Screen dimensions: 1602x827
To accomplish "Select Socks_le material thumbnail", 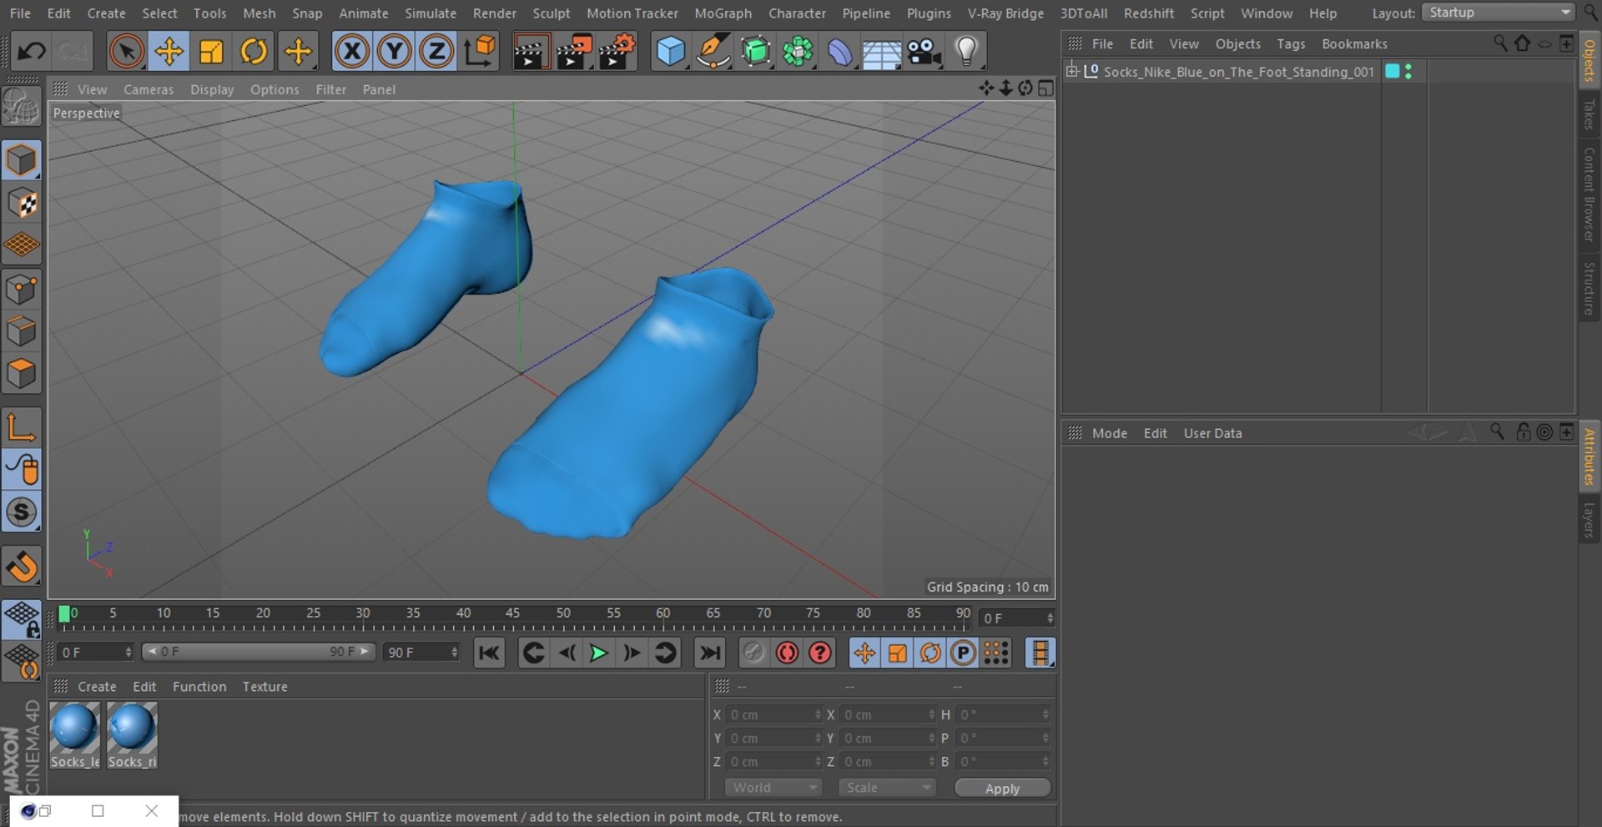I will point(75,735).
